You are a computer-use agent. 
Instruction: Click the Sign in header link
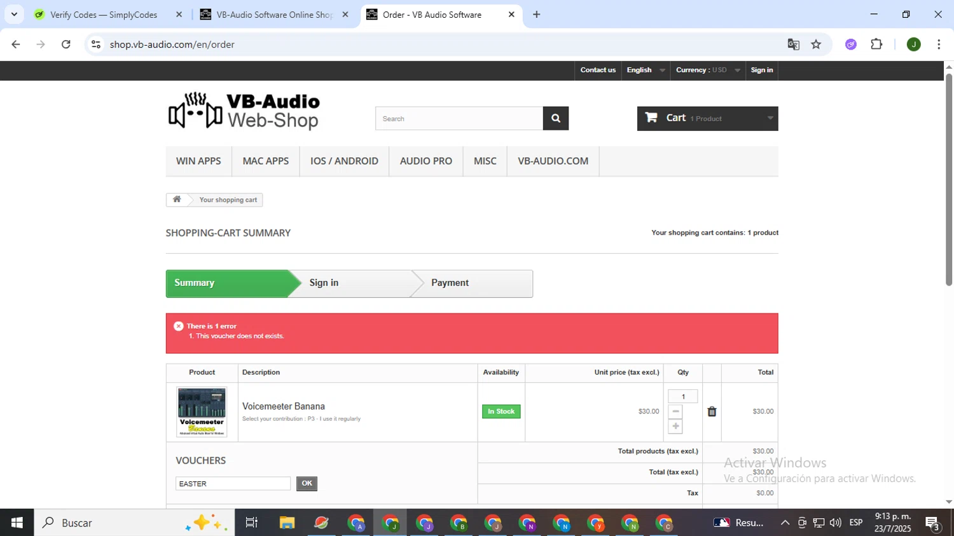click(x=761, y=70)
